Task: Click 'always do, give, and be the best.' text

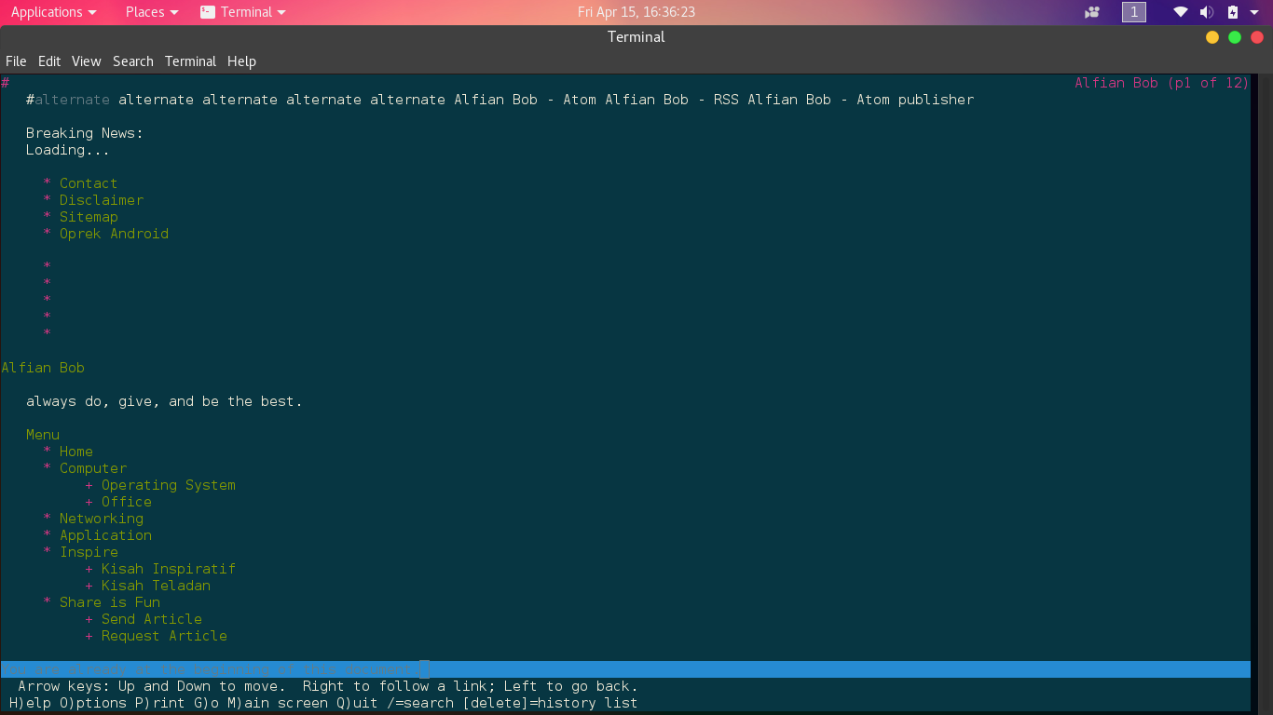Action: point(164,401)
